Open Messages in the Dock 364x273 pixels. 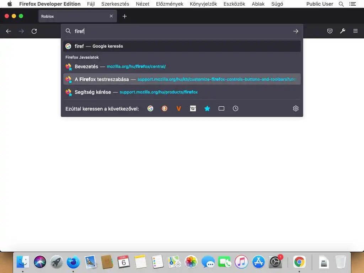pos(208,262)
